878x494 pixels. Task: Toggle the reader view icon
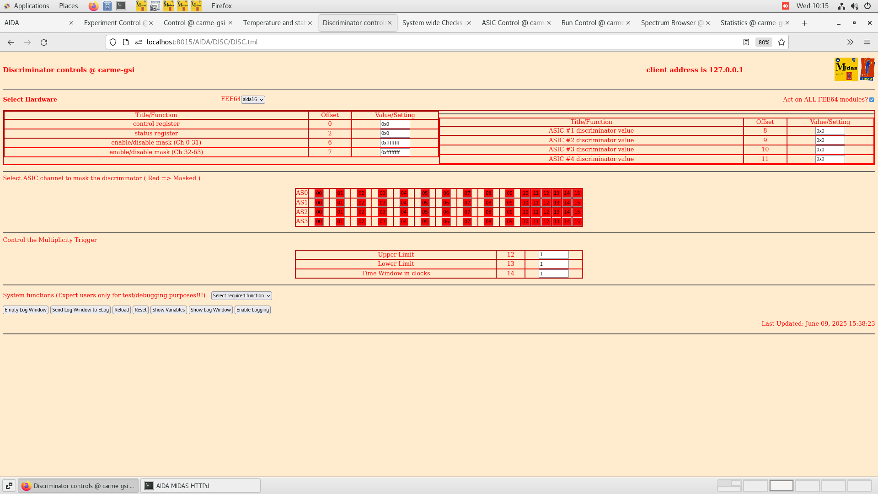pos(746,42)
